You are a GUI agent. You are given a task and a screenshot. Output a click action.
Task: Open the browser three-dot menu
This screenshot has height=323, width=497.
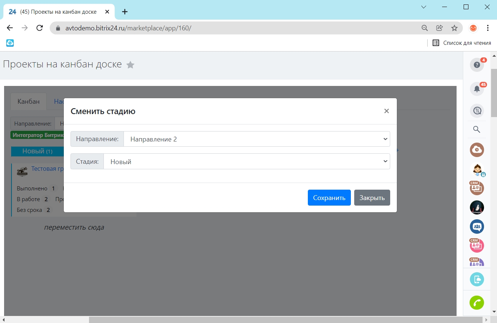click(487, 28)
